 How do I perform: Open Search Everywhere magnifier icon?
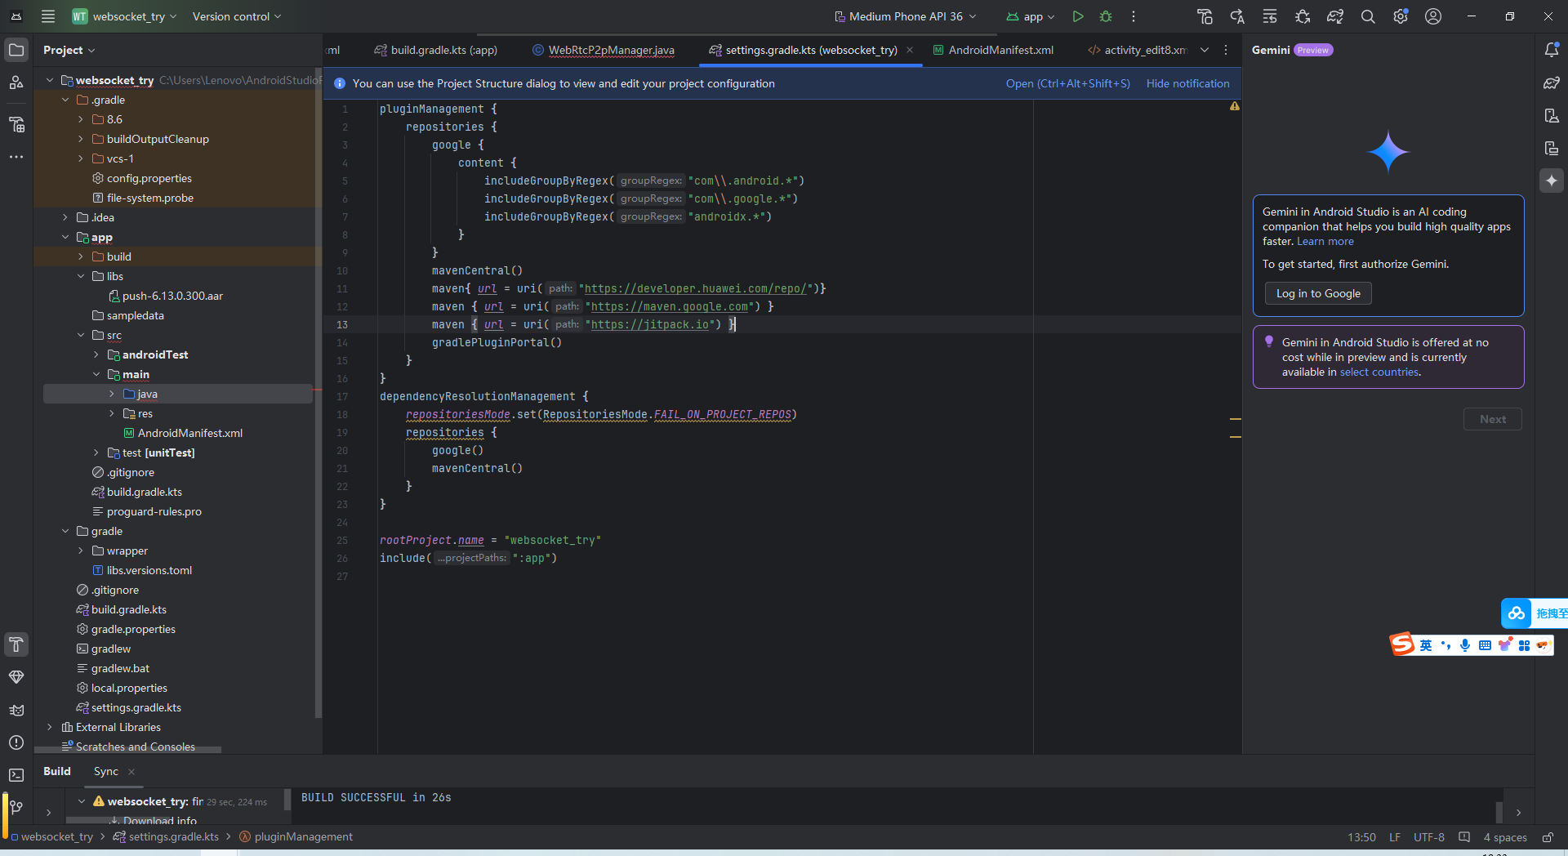coord(1368,16)
